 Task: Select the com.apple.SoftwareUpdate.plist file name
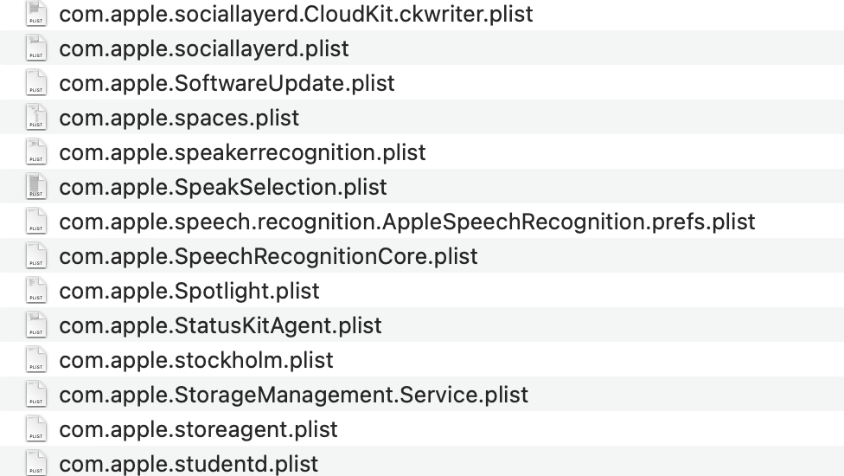click(x=227, y=83)
